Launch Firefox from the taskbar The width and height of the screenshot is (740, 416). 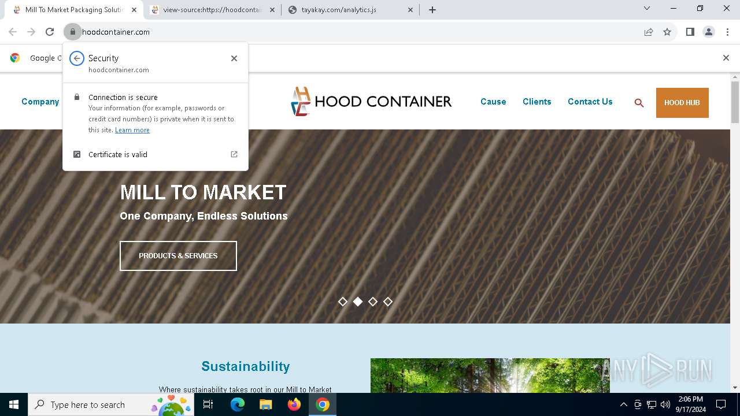point(294,404)
